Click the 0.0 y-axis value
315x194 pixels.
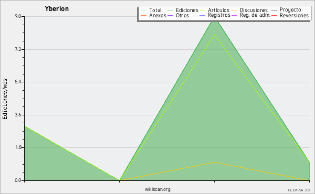tap(18, 180)
